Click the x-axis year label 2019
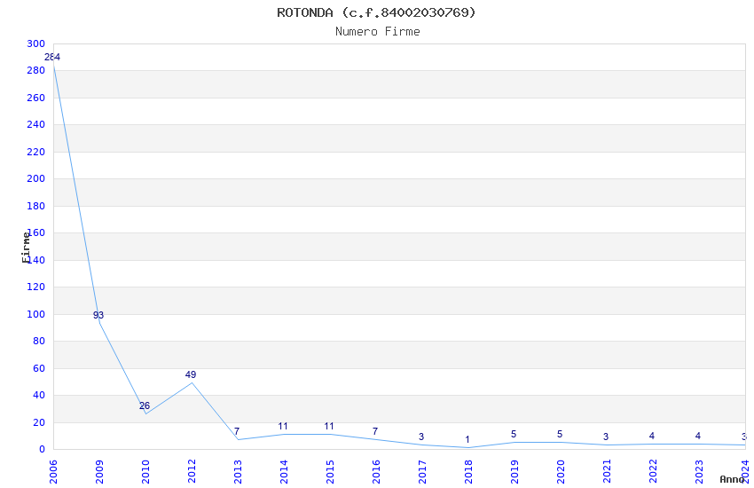754x488 pixels. click(x=515, y=472)
